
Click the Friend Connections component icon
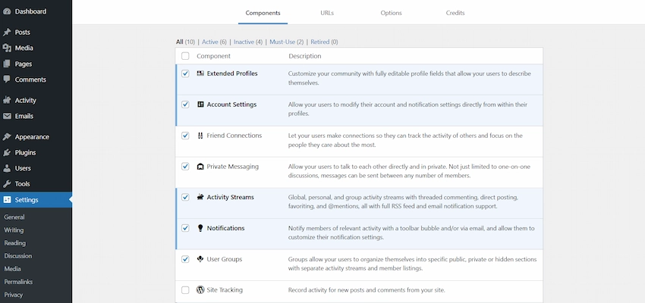point(200,136)
